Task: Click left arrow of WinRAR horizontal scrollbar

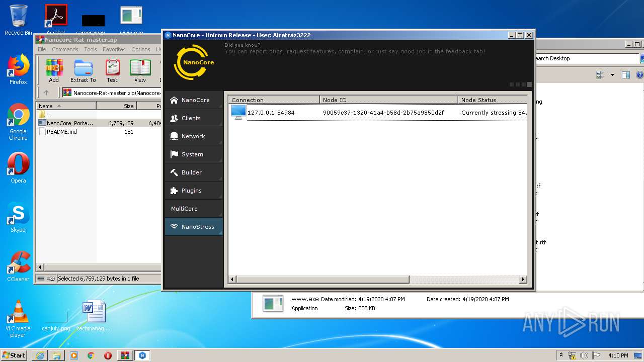Action: (41, 267)
